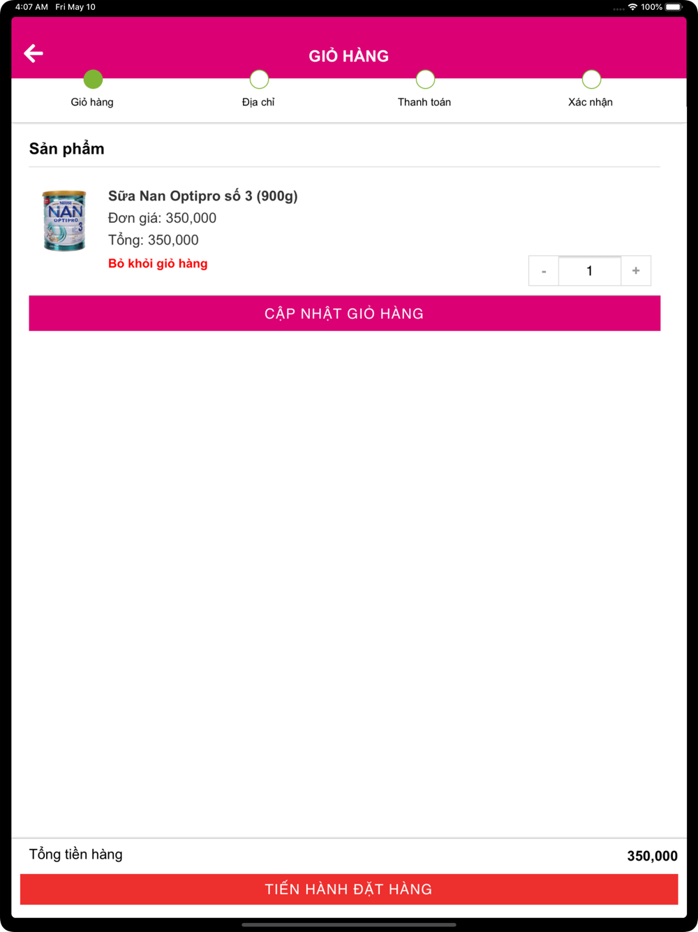The image size is (698, 932).
Task: Open the Thanh toán step label
Action: coord(424,102)
